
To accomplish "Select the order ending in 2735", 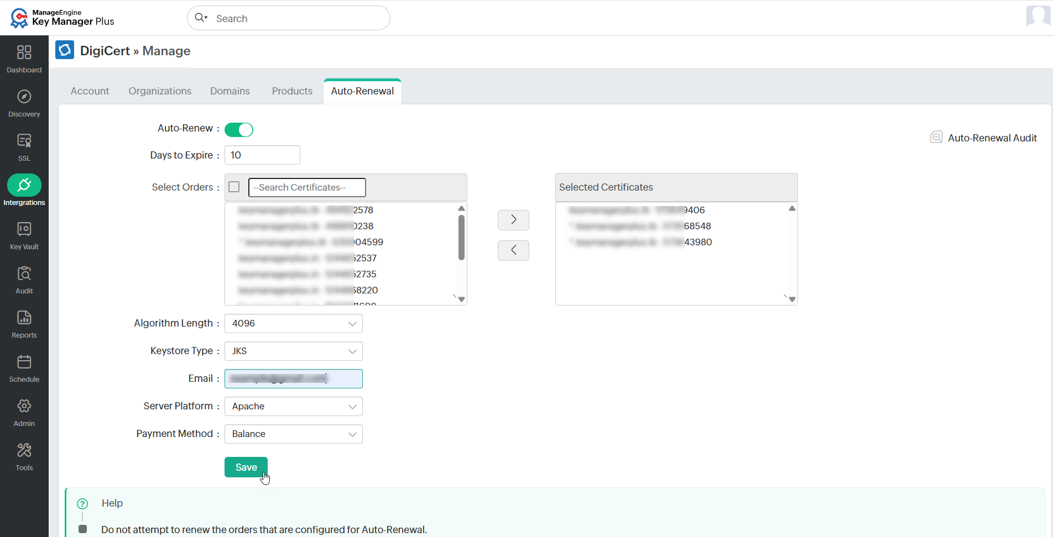I will click(x=307, y=274).
